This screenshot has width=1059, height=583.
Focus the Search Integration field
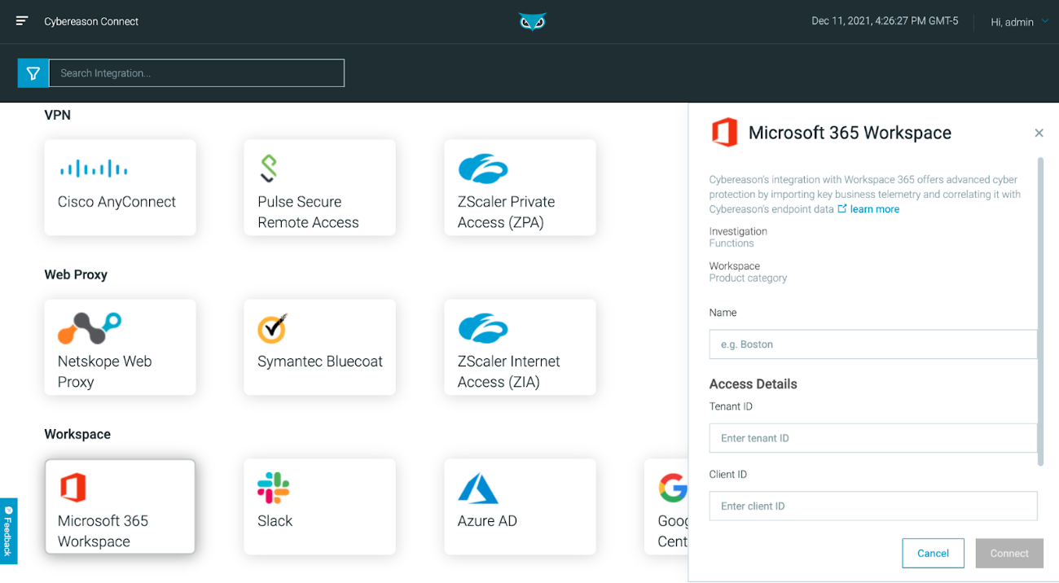click(196, 73)
